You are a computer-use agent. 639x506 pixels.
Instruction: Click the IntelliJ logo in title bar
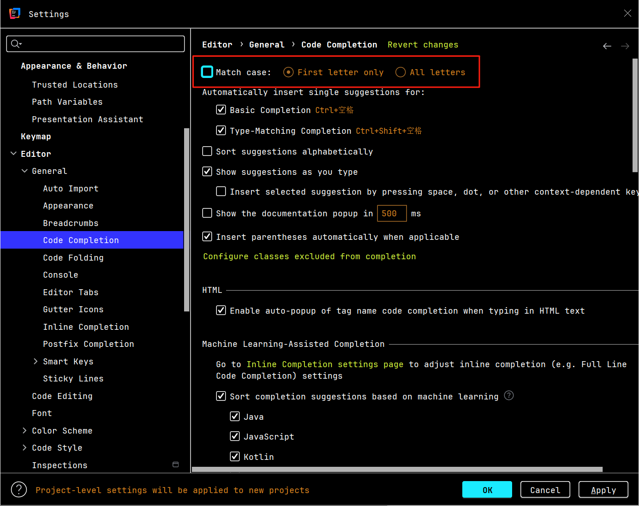15,14
